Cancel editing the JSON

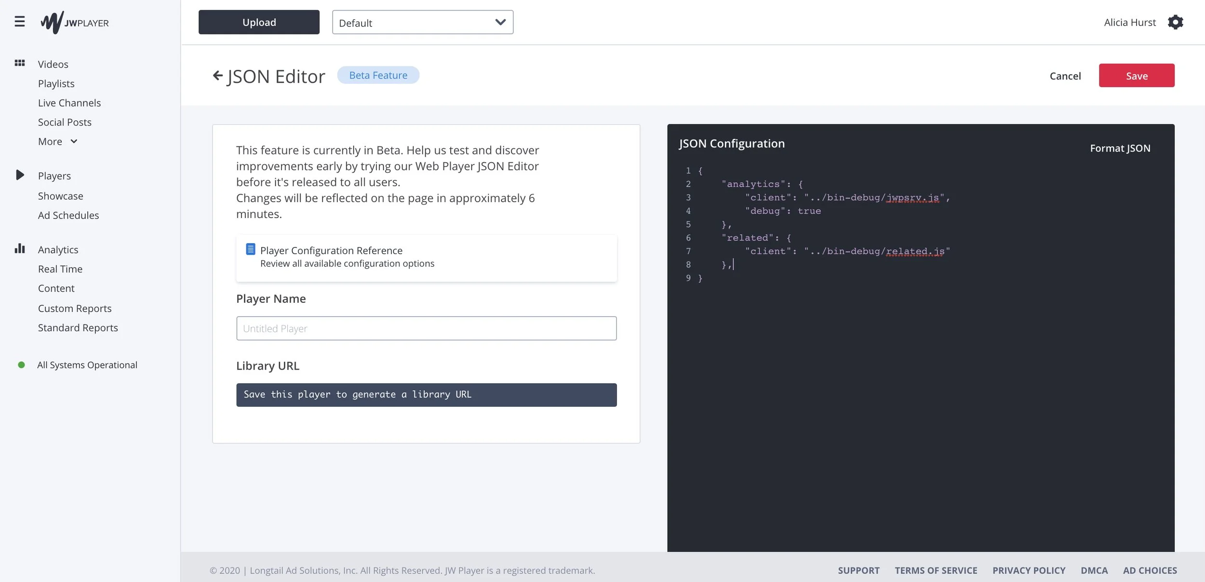click(x=1065, y=76)
